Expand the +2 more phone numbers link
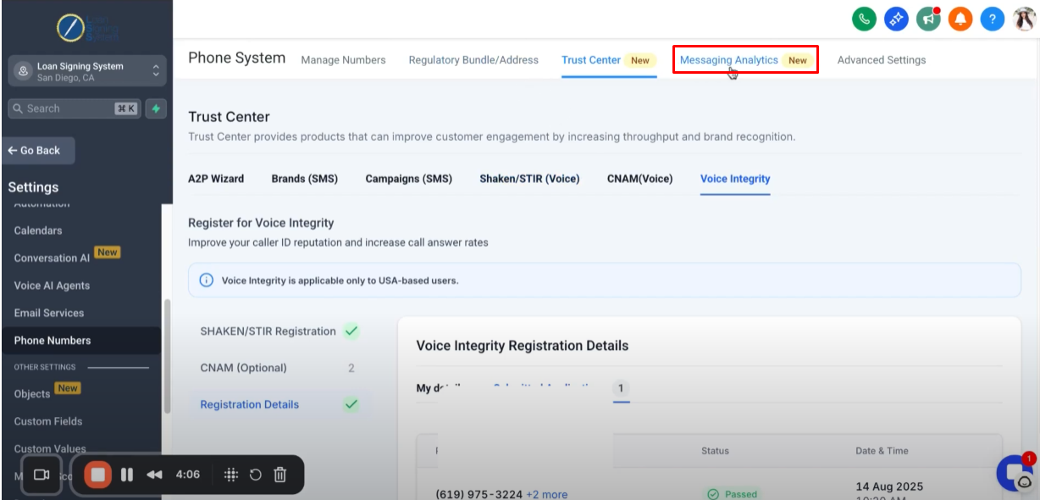The height and width of the screenshot is (500, 1040). point(547,494)
